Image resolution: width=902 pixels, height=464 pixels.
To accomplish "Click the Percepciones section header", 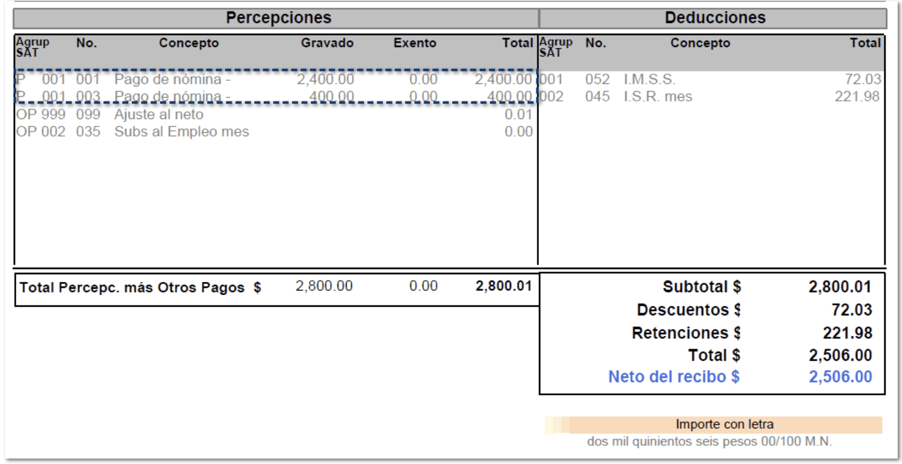I will pyautogui.click(x=278, y=18).
